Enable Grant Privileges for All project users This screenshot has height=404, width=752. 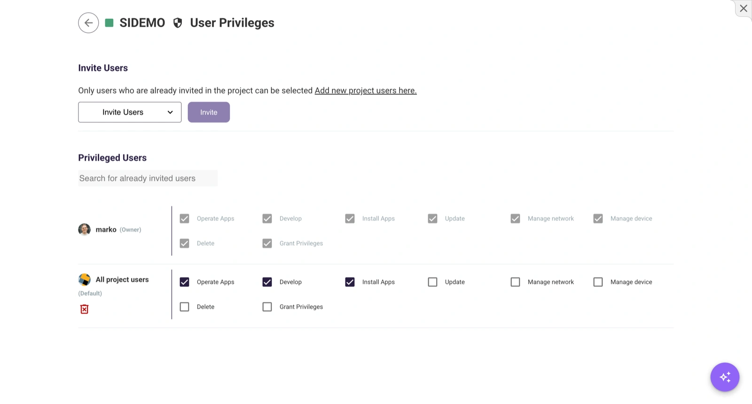(x=267, y=307)
